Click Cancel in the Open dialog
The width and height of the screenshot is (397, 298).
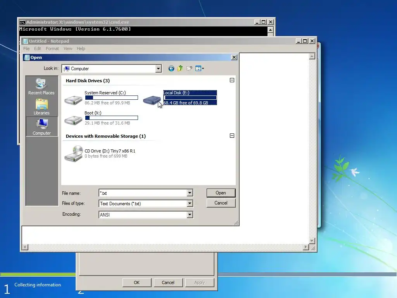(221, 203)
